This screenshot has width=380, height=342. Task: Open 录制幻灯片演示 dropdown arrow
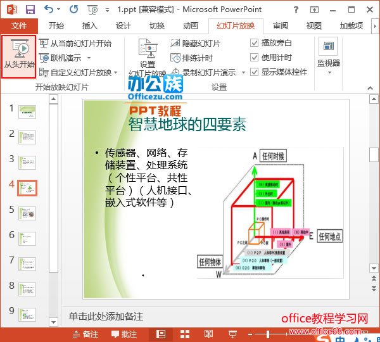(243, 72)
